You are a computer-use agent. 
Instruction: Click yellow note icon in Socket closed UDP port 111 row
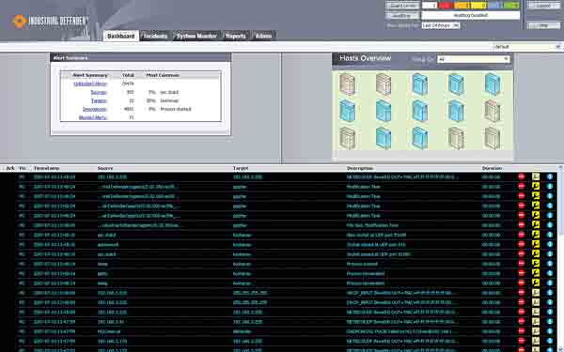tap(536, 245)
